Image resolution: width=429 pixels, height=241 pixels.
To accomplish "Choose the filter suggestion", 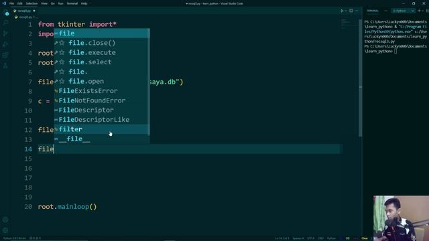I will point(101,129).
